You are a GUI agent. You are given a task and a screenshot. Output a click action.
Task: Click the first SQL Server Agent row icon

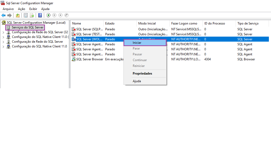click(74, 44)
